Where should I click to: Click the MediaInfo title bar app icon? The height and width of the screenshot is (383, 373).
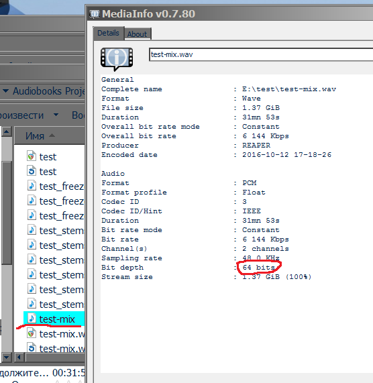[x=95, y=14]
